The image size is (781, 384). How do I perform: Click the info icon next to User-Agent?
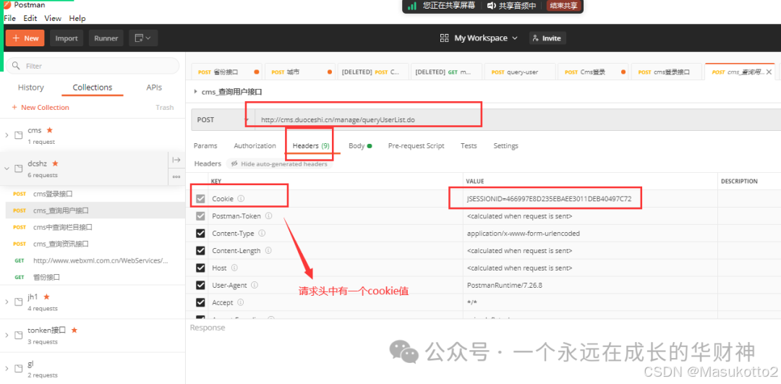coord(255,286)
